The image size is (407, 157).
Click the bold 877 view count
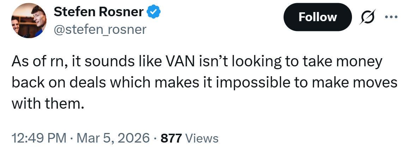point(171,138)
